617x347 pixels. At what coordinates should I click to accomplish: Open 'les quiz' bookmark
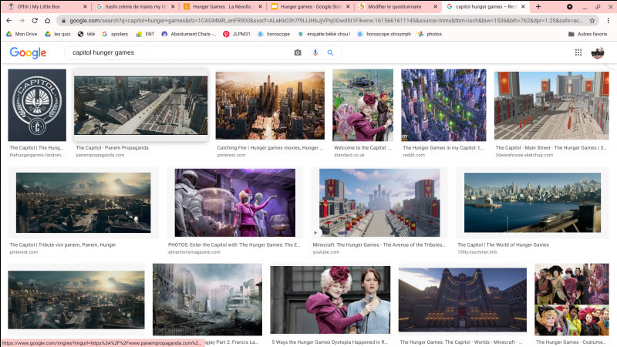point(57,34)
